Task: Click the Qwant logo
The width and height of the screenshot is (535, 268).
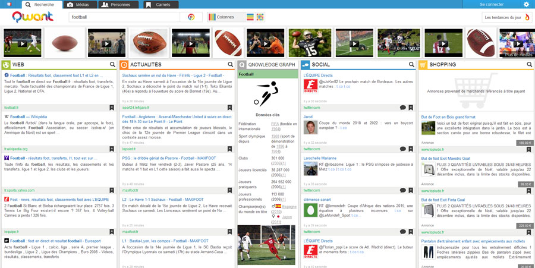Action: (33, 17)
